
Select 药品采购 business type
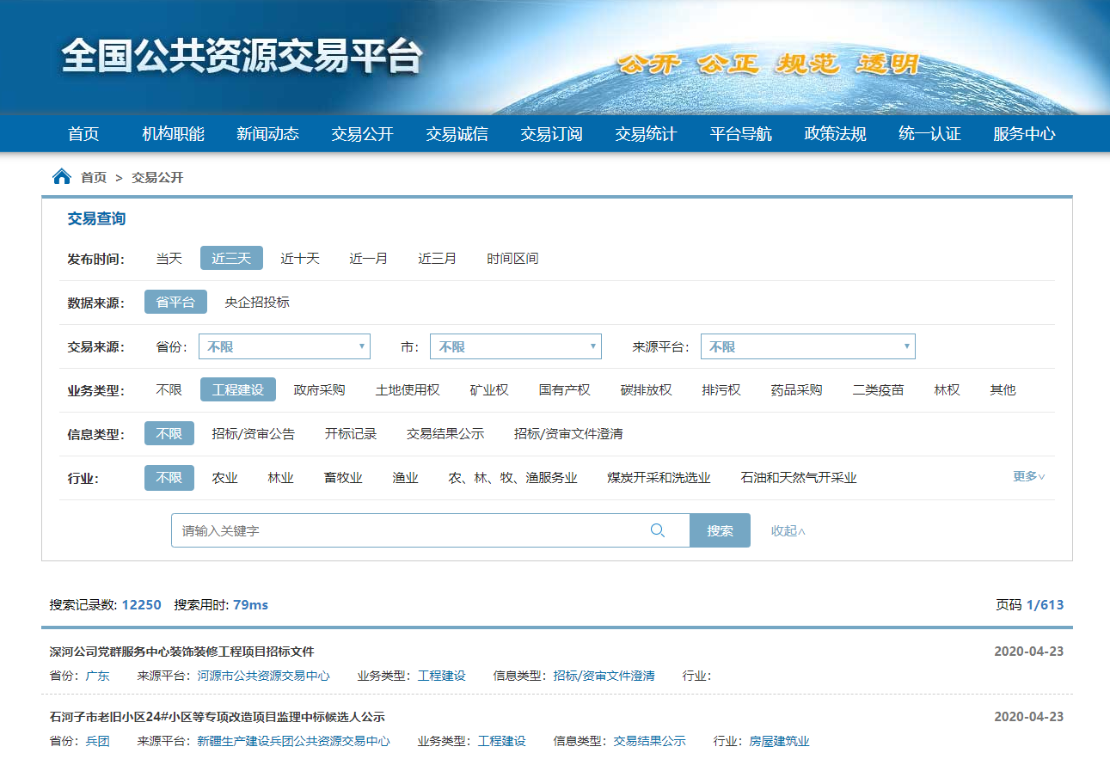click(797, 390)
